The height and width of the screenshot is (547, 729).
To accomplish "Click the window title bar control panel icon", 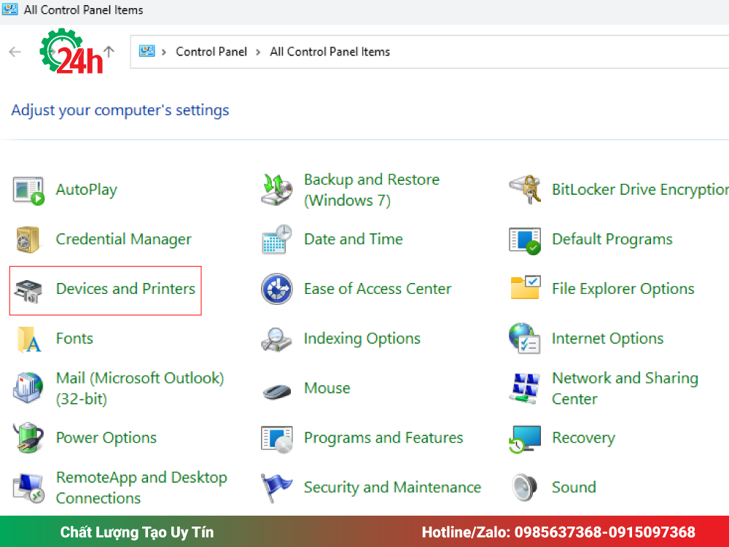I will [9, 9].
